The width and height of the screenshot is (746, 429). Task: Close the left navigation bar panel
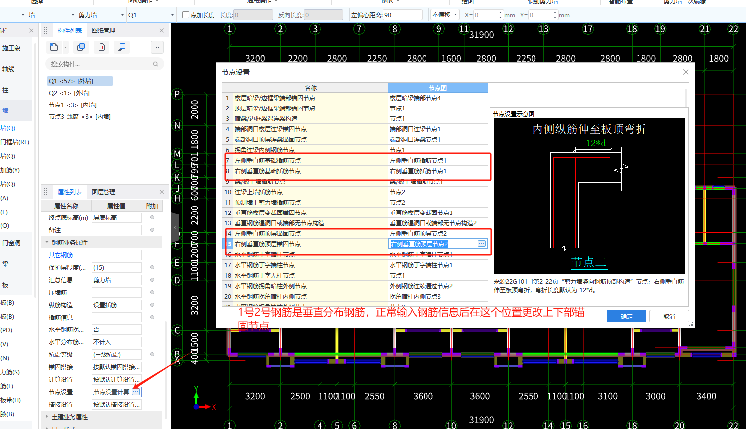click(31, 31)
